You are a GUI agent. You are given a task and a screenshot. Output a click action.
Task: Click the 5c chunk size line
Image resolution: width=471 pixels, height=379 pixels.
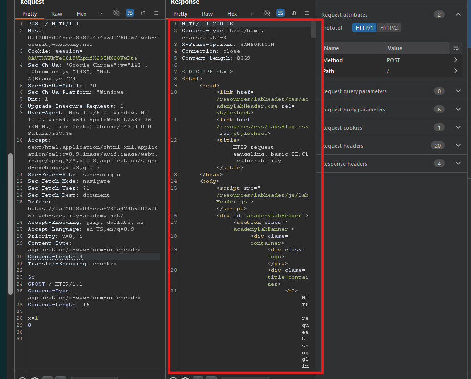coord(31,277)
